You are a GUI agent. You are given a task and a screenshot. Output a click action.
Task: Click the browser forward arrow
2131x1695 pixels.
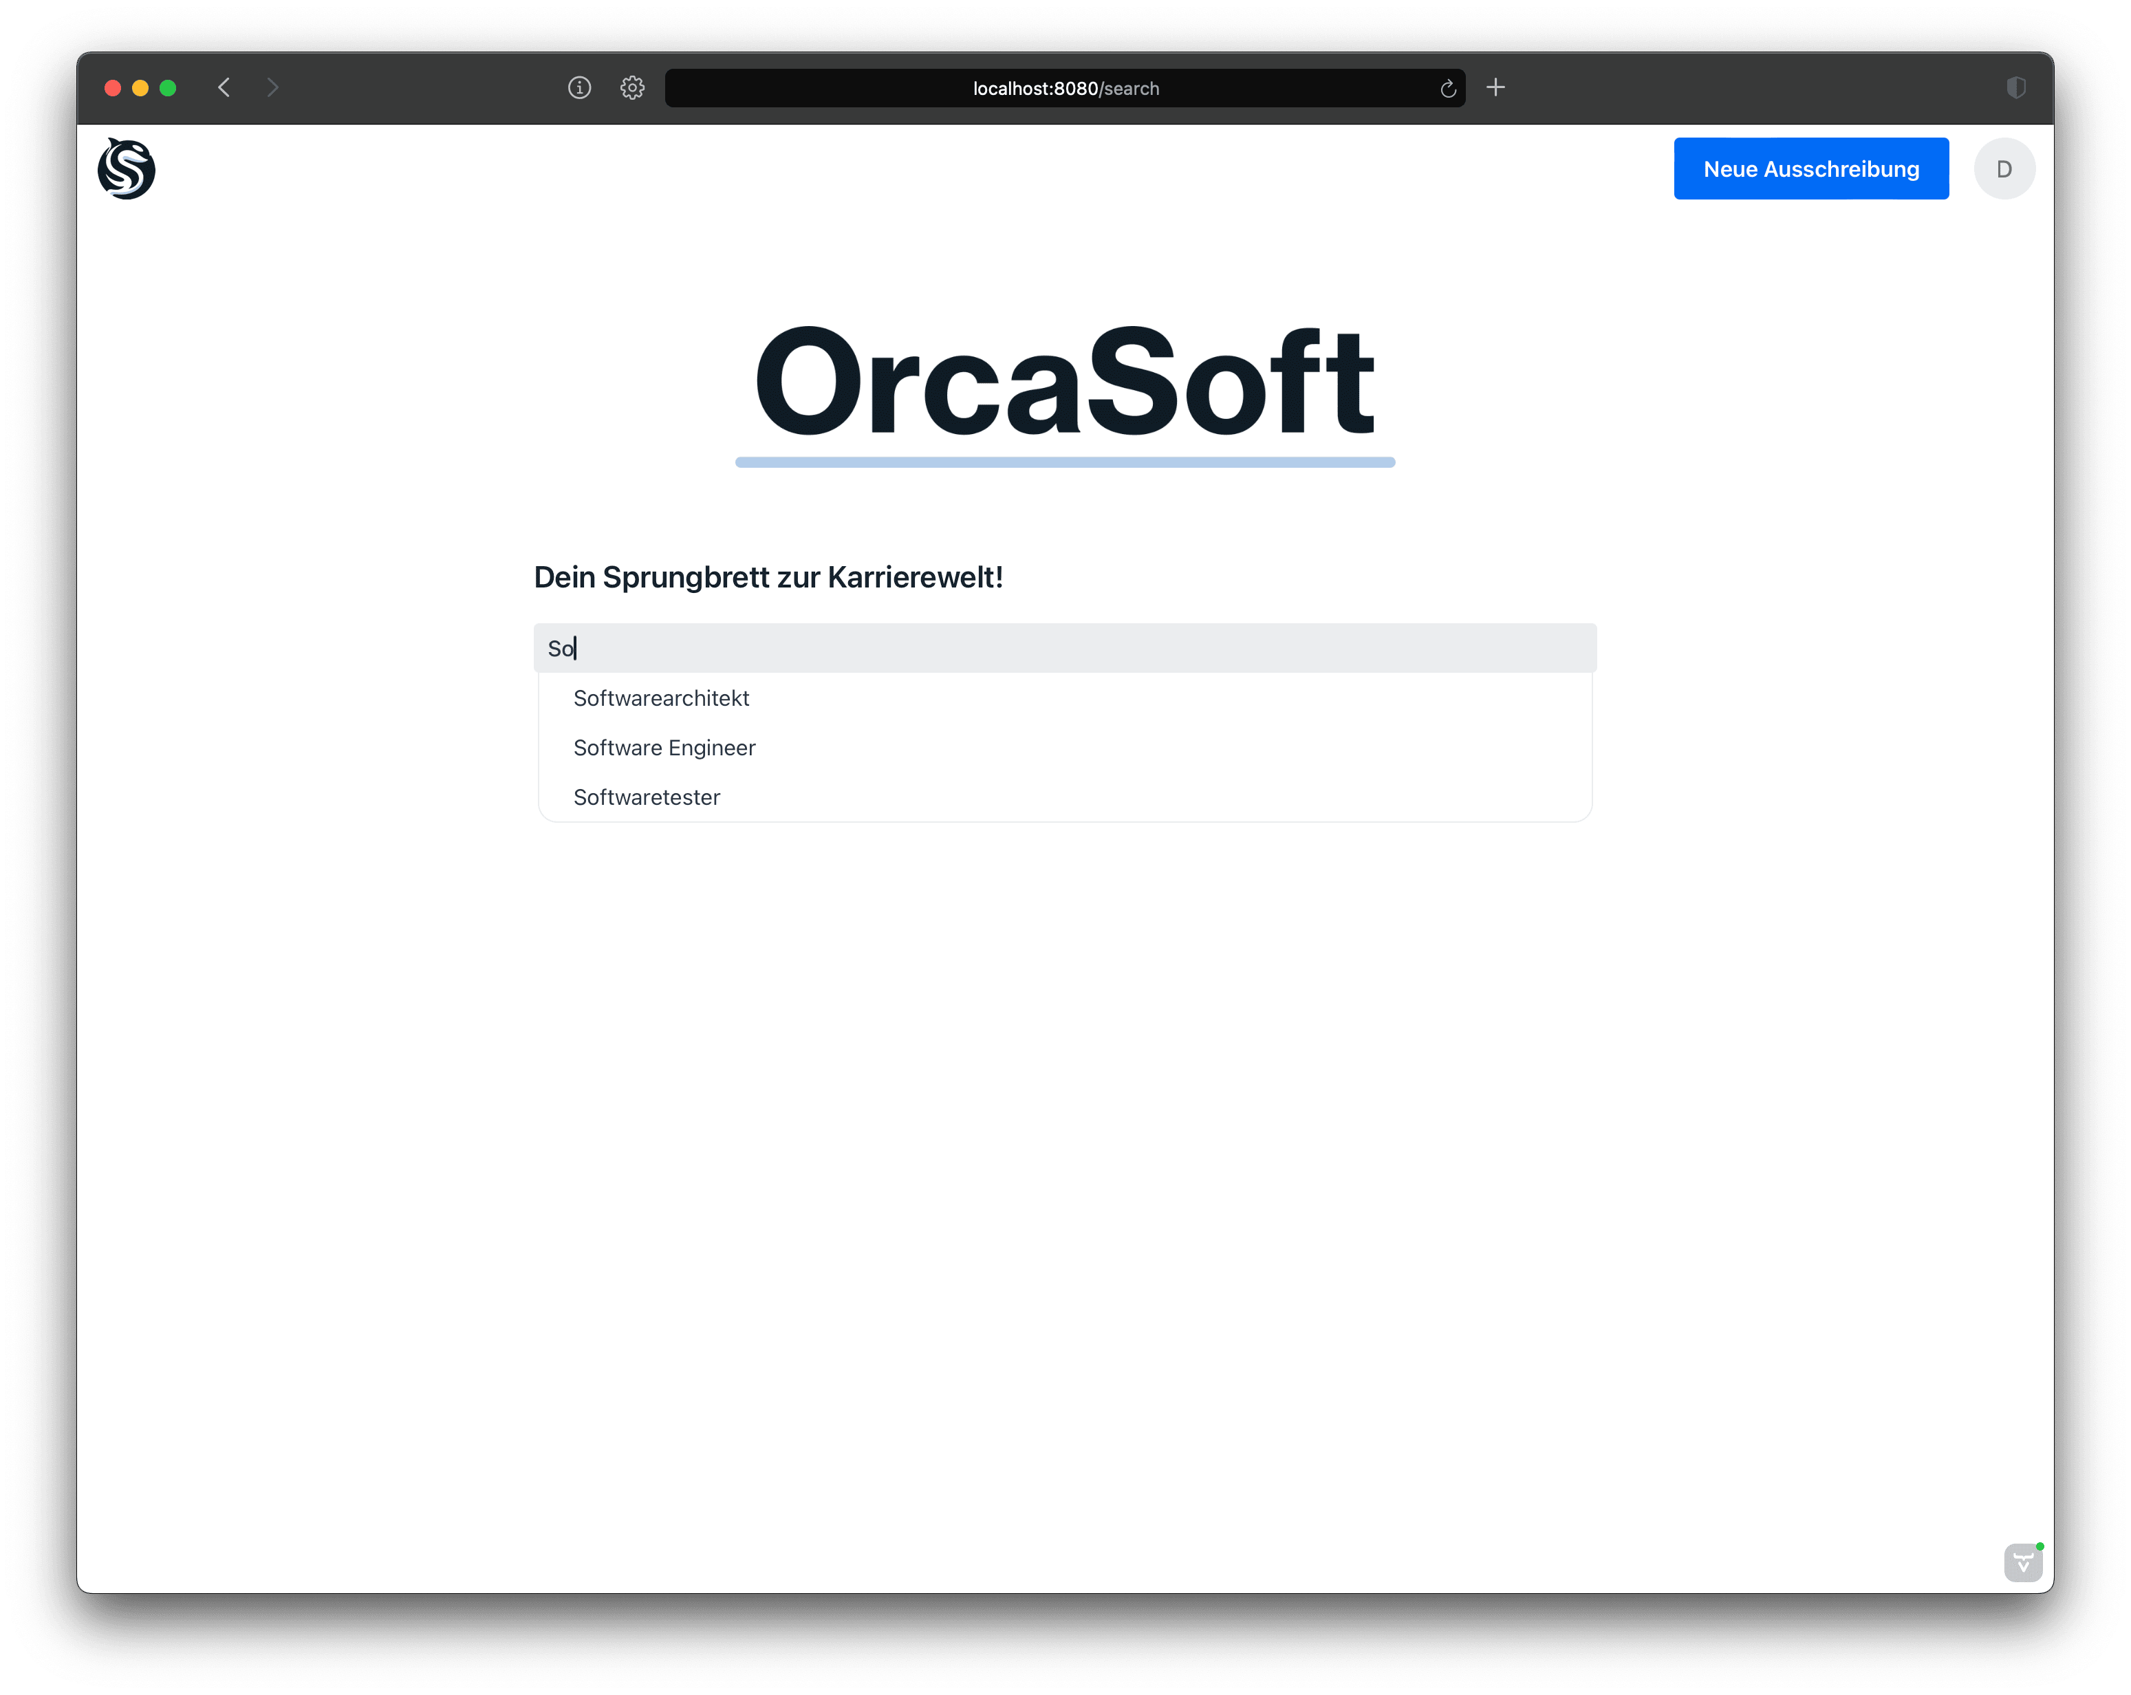(273, 88)
